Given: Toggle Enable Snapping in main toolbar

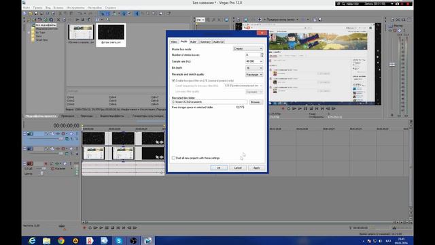Looking at the screenshot, I should pos(103,14).
